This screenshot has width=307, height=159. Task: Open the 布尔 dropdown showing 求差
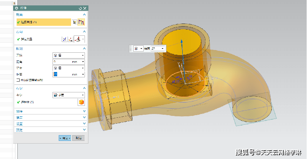(69, 95)
